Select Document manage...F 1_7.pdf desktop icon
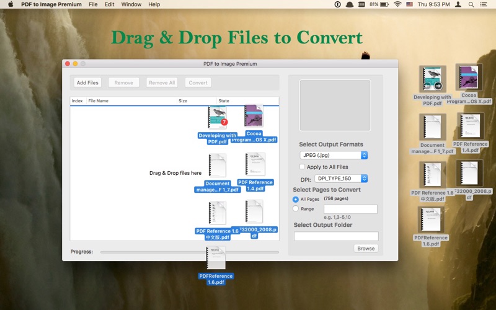Image resolution: width=496 pixels, height=310 pixels. click(432, 127)
